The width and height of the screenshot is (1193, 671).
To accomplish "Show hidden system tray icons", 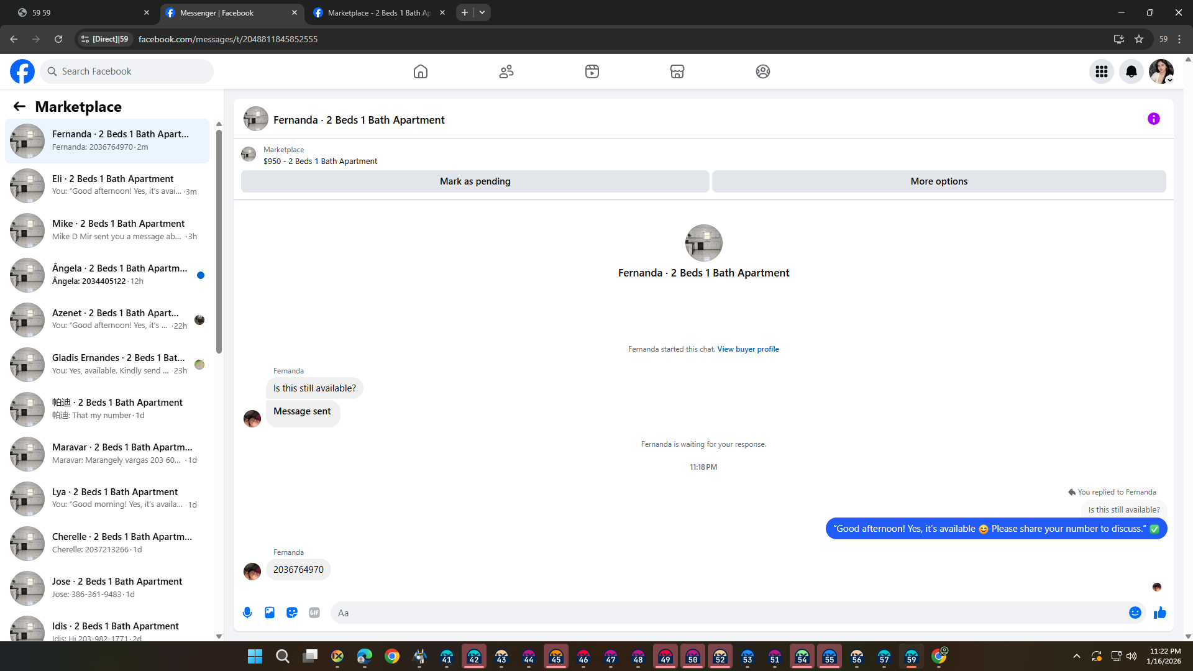I will [x=1076, y=656].
